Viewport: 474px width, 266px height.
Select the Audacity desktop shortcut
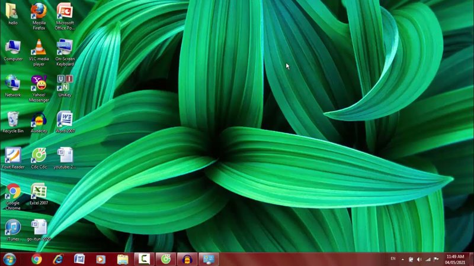[39, 122]
